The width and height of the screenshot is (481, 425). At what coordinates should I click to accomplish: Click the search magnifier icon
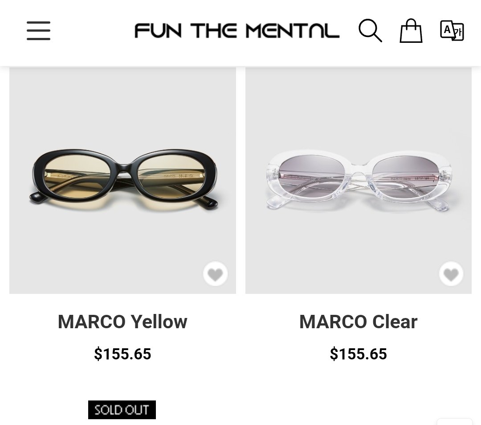click(370, 31)
